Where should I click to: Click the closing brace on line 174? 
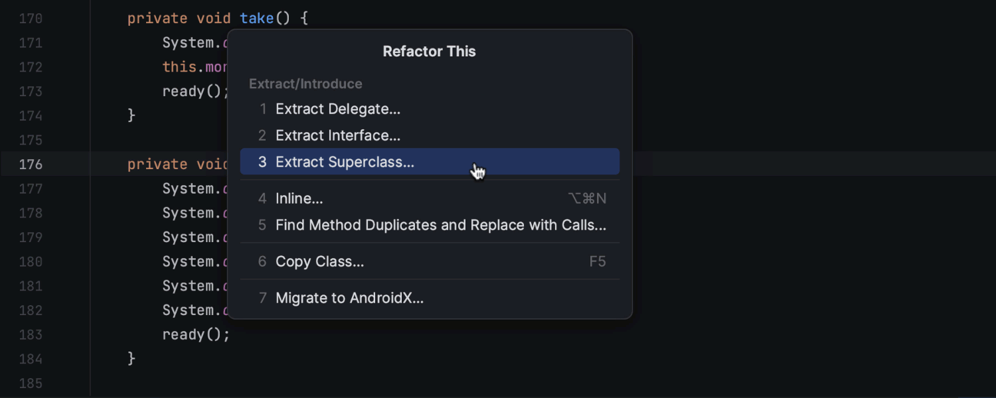[131, 115]
